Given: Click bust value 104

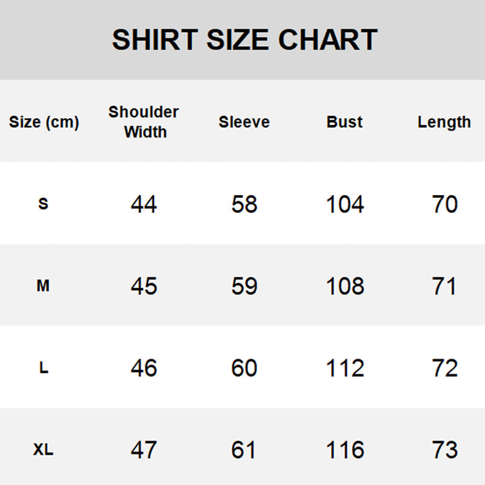Looking at the screenshot, I should pyautogui.click(x=345, y=204).
